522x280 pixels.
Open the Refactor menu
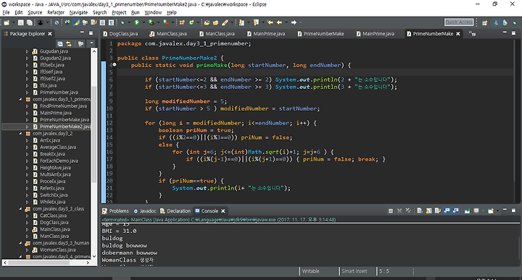[56, 12]
